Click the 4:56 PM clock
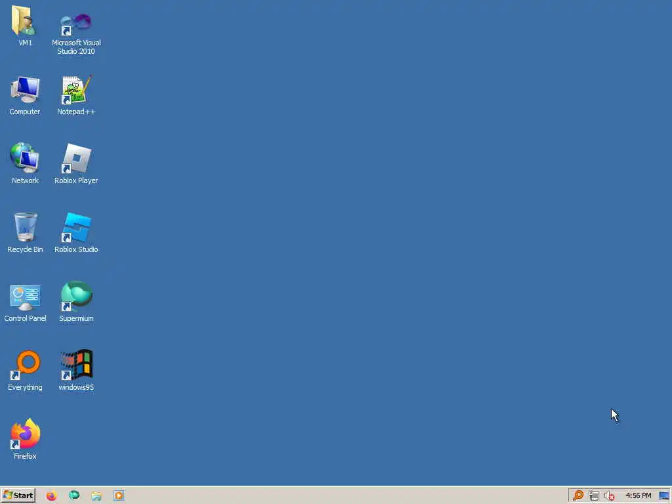 coord(638,495)
